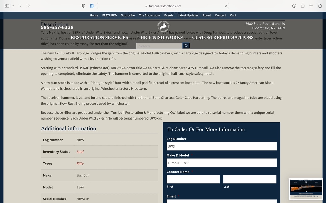
Task: Open the Subscribe menu item
Action: coord(128,15)
